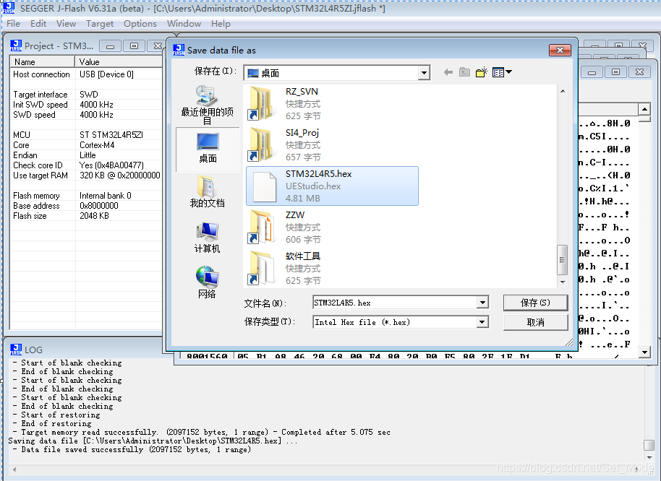This screenshot has height=481, width=661.
Task: Open the view menu icon in dialog
Action: [x=502, y=72]
